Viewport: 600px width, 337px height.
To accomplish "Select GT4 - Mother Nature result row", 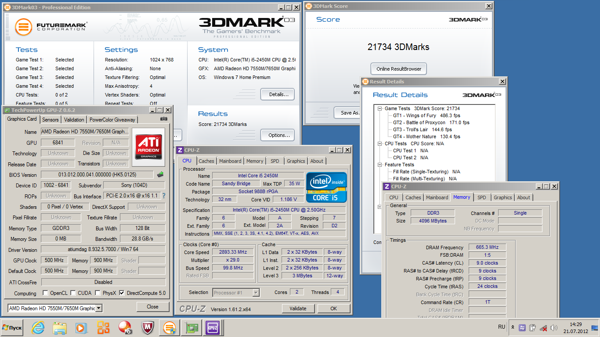I will (427, 136).
